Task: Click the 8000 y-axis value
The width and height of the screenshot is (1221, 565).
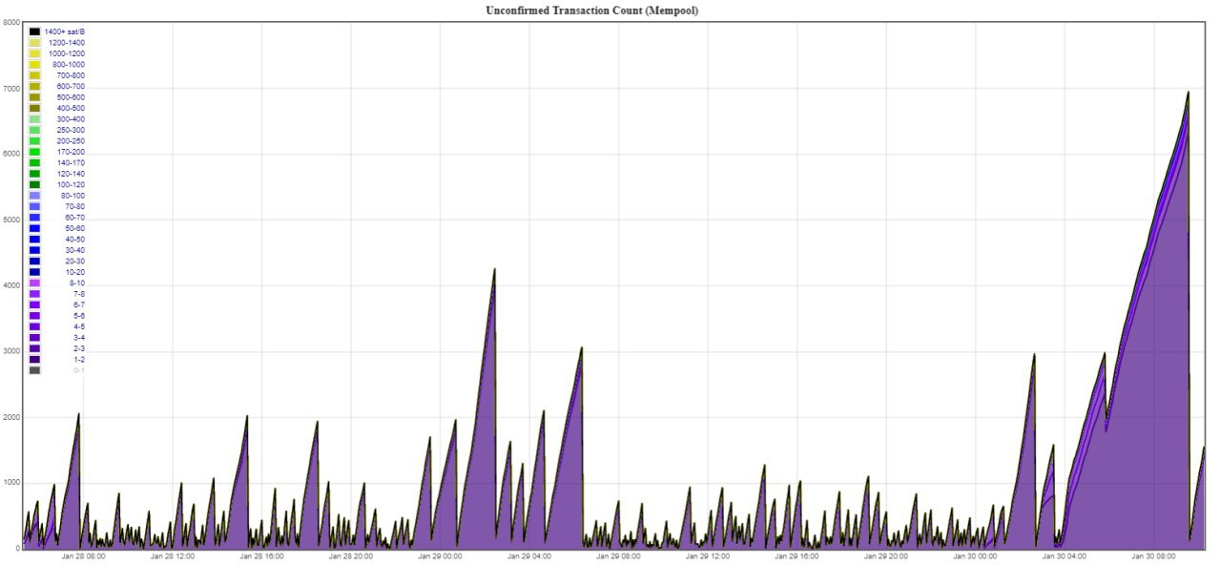Action: point(11,22)
